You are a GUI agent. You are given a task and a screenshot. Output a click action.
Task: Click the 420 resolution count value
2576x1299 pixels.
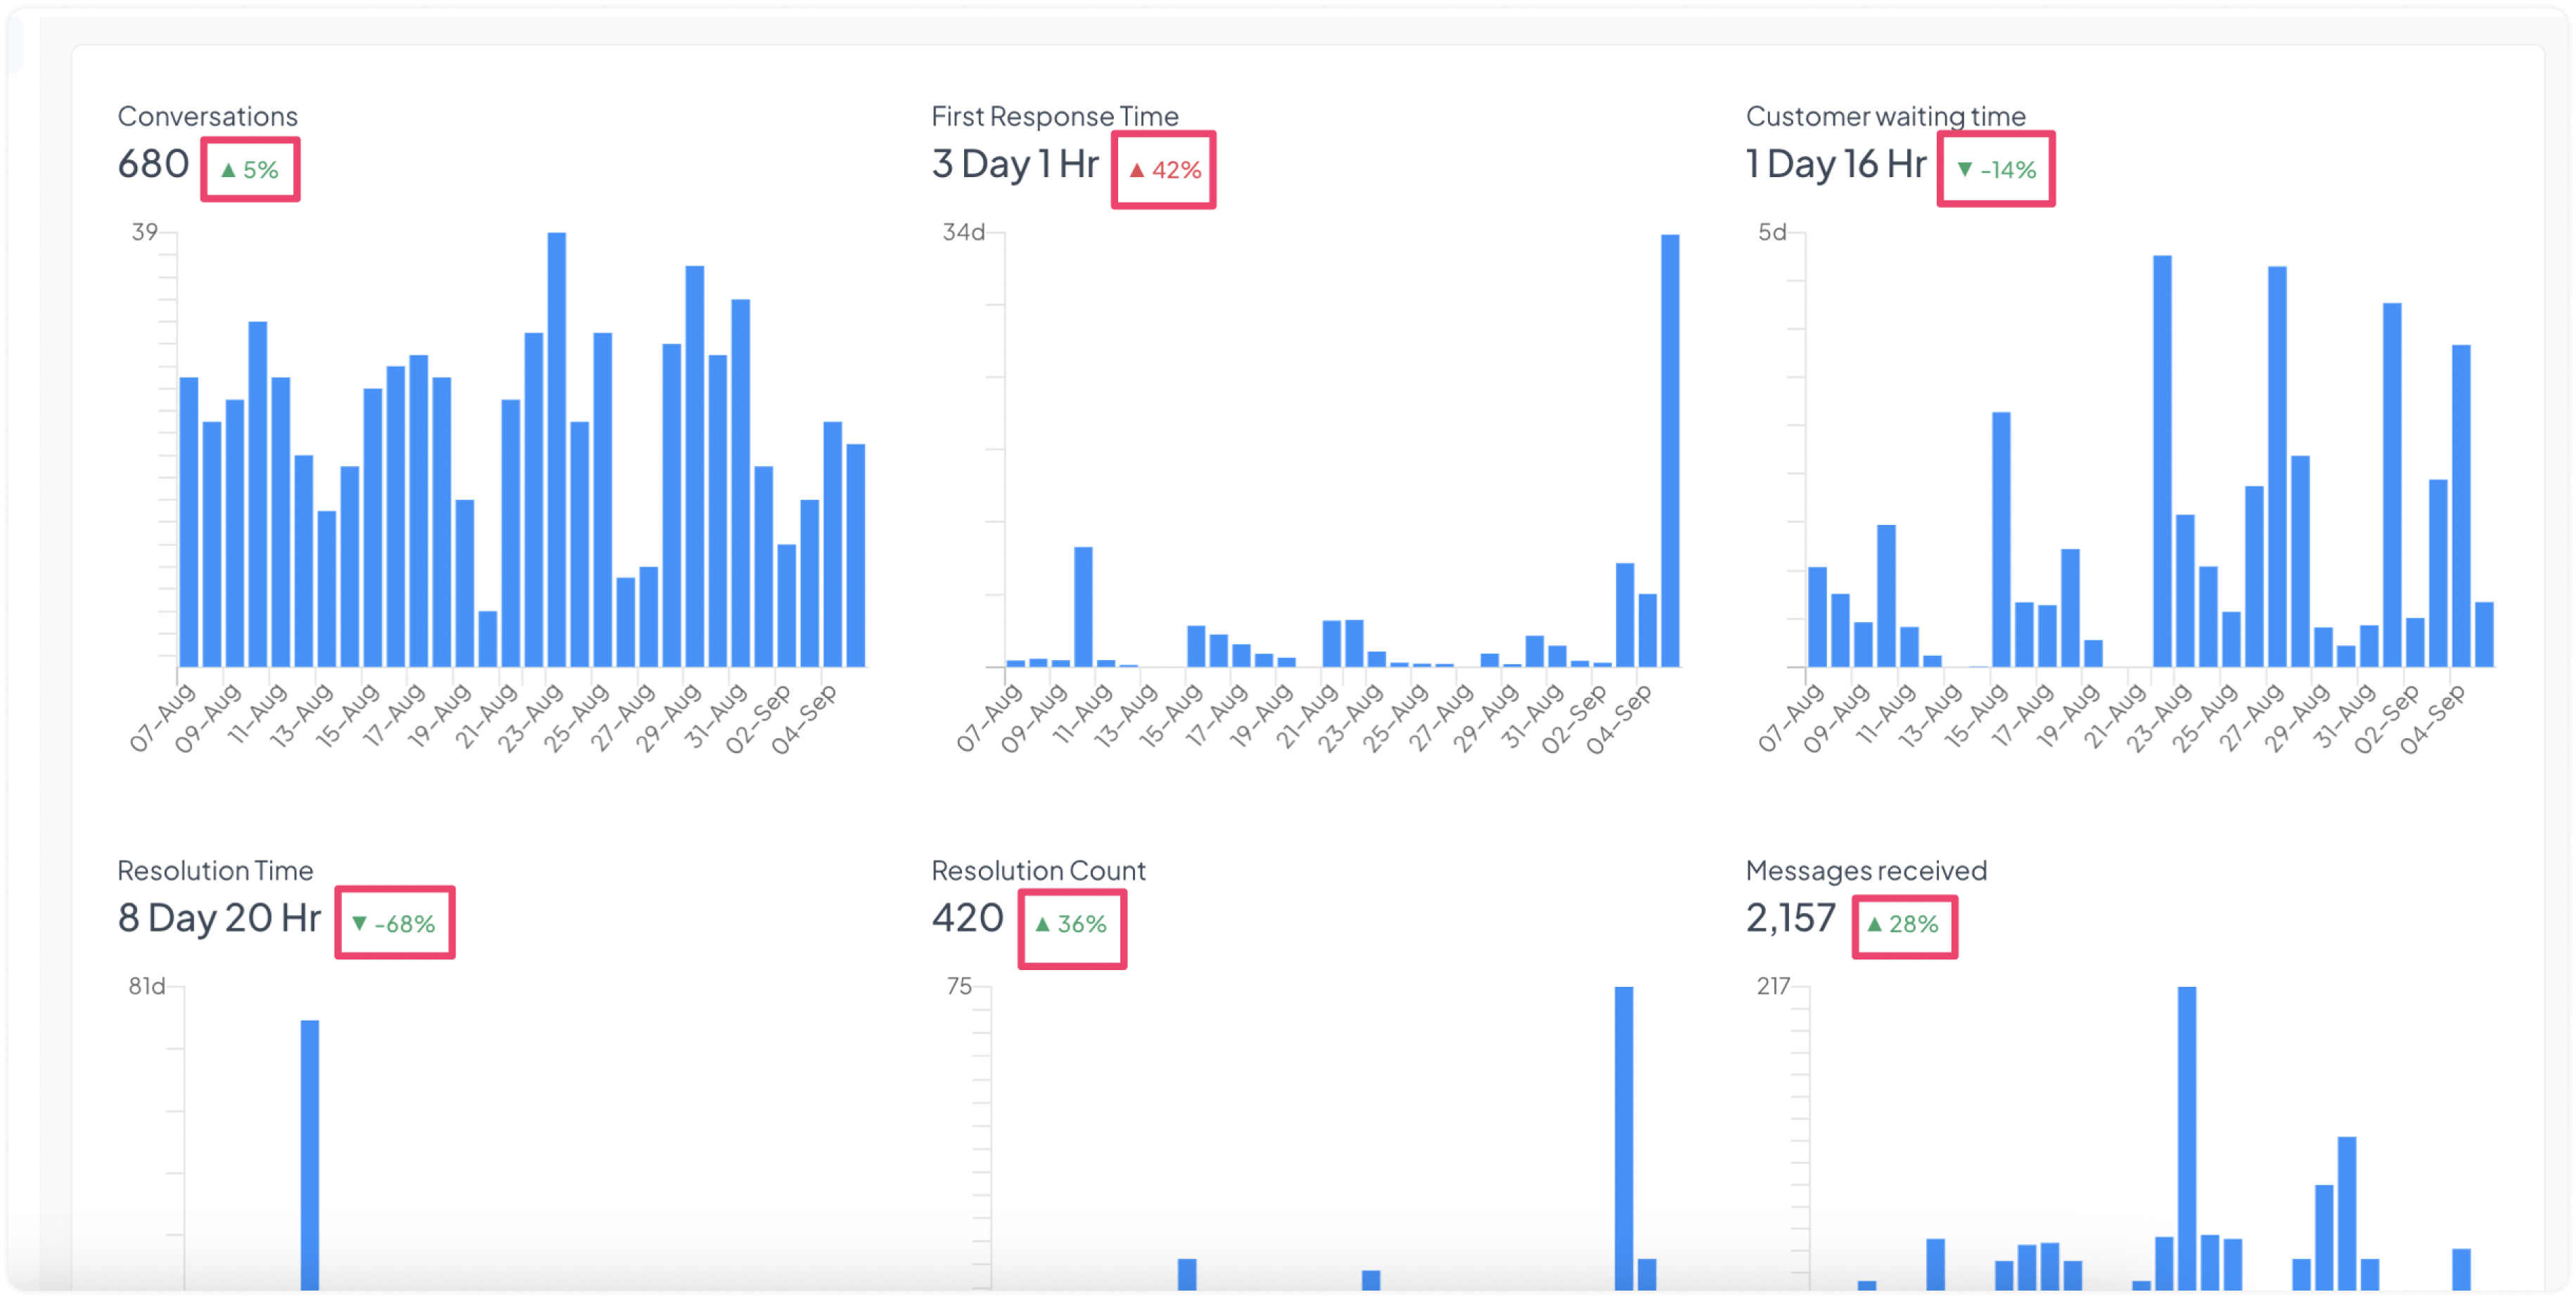tap(967, 917)
